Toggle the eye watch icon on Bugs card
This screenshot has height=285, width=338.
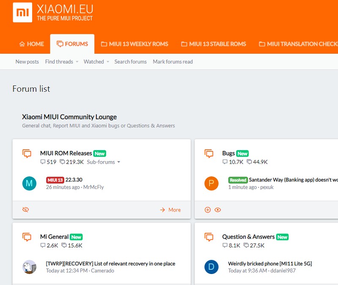[x=218, y=210]
